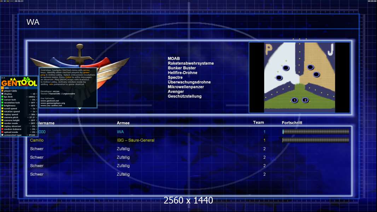Click the Raketenabwehrsysteme entry
The width and height of the screenshot is (377, 212).
click(191, 63)
